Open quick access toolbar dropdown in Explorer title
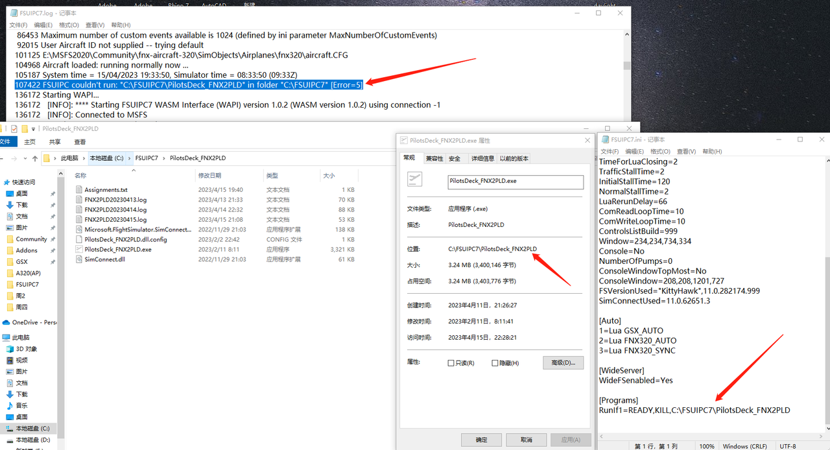This screenshot has height=450, width=830. point(33,129)
